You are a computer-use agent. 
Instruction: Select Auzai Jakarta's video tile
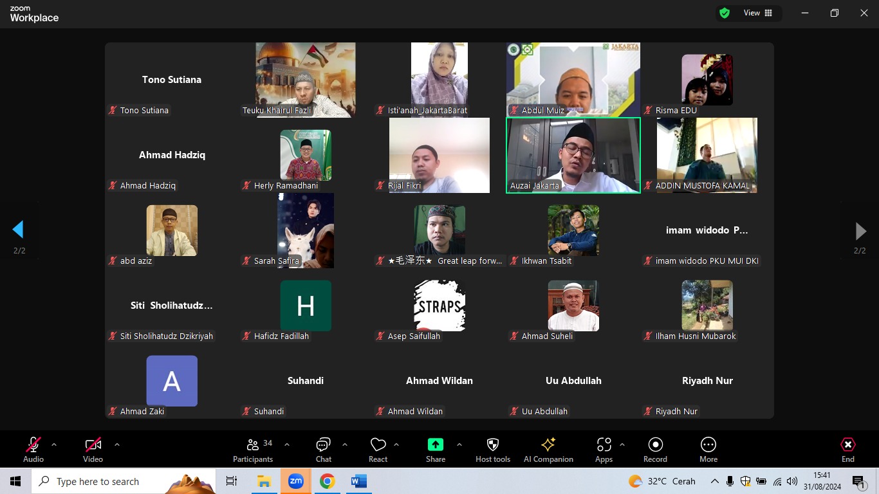(x=573, y=155)
